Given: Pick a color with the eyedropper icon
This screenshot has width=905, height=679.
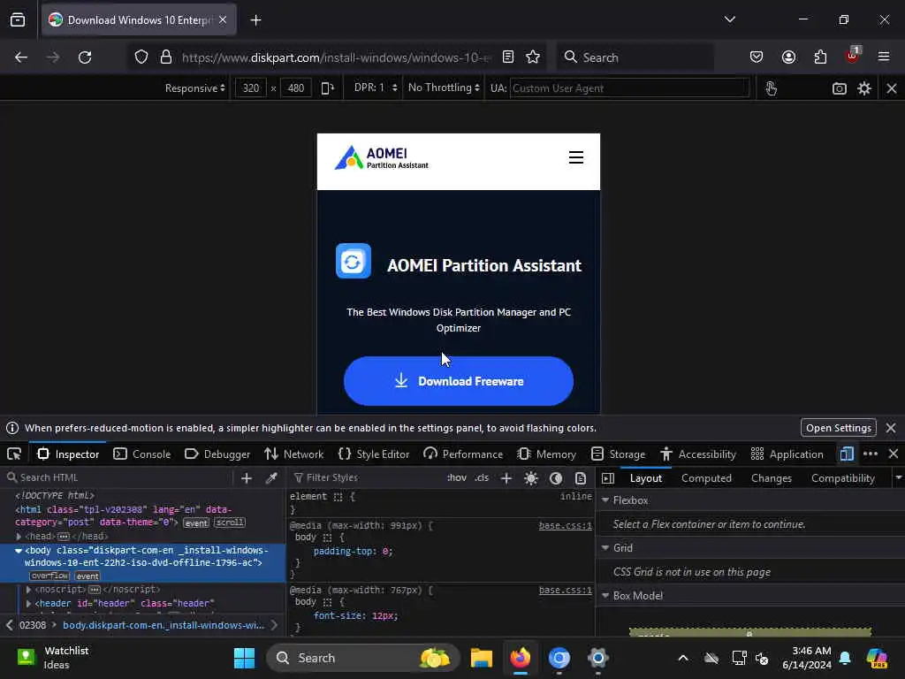Looking at the screenshot, I should (271, 478).
